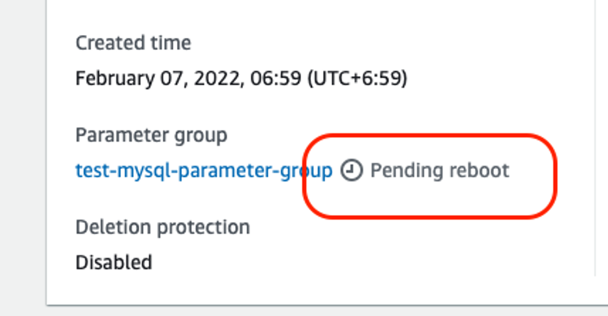Open the test-mysql-parameter-group link
The image size is (608, 316).
point(204,171)
